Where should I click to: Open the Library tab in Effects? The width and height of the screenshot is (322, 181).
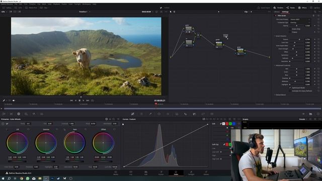coord(277,12)
